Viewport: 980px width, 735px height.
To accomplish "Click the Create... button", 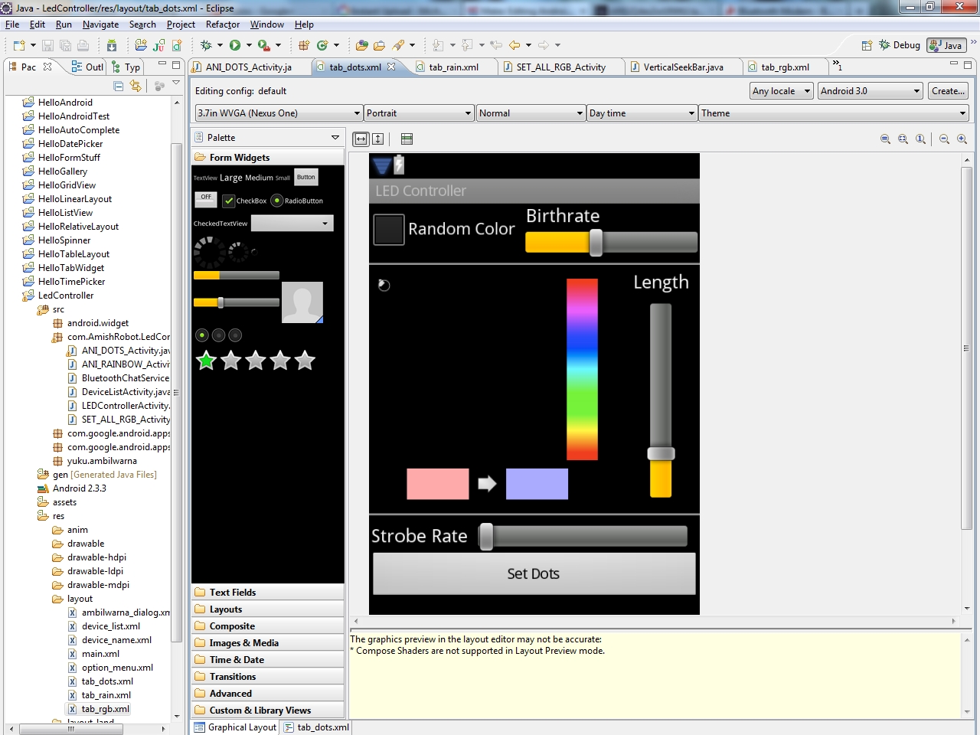I will tap(948, 91).
